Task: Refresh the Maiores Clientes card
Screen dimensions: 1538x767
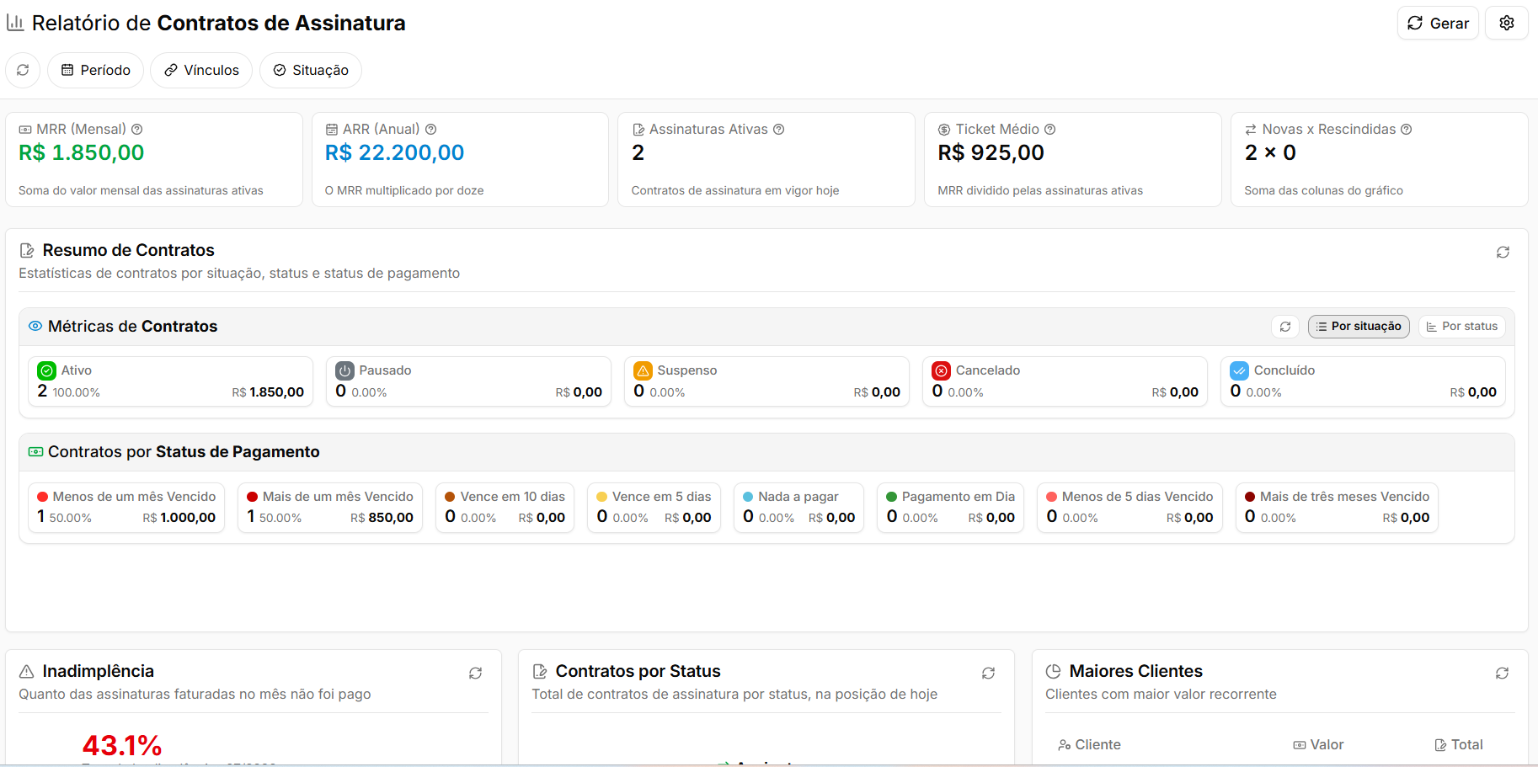Action: (1502, 673)
